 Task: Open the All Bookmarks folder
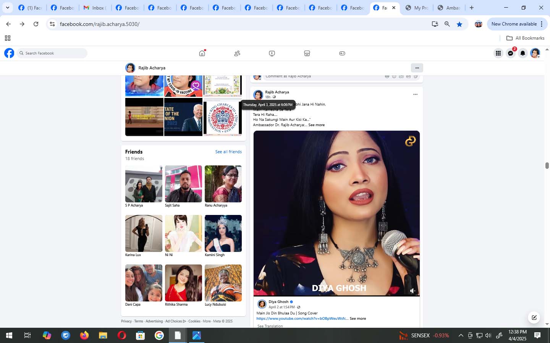(x=525, y=38)
